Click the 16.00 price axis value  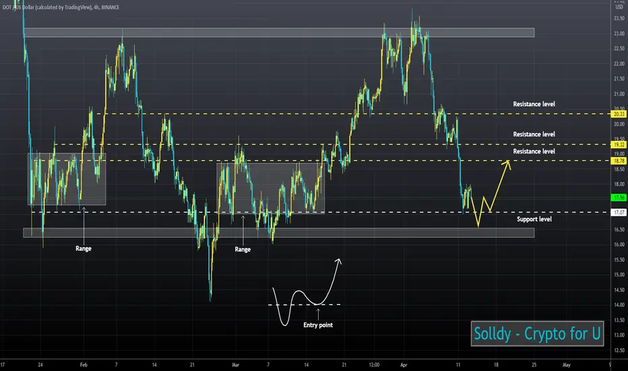(619, 244)
